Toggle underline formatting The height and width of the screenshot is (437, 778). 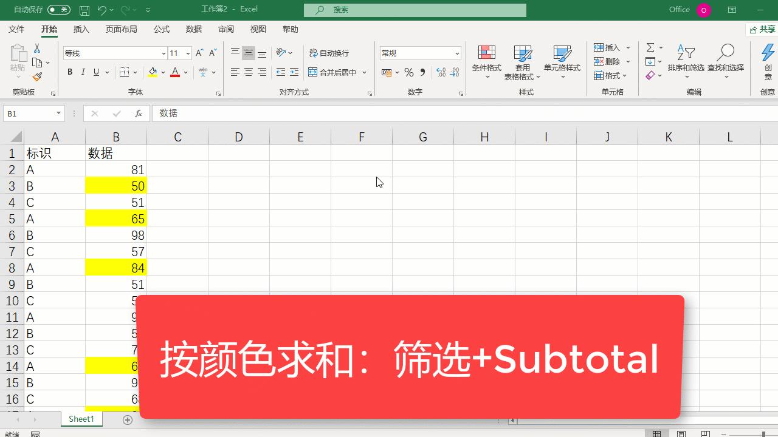[x=96, y=72]
